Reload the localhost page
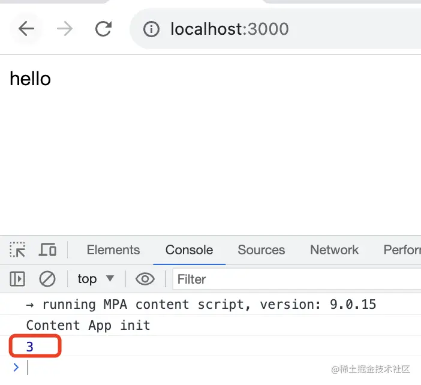The width and height of the screenshot is (421, 385). (x=103, y=29)
